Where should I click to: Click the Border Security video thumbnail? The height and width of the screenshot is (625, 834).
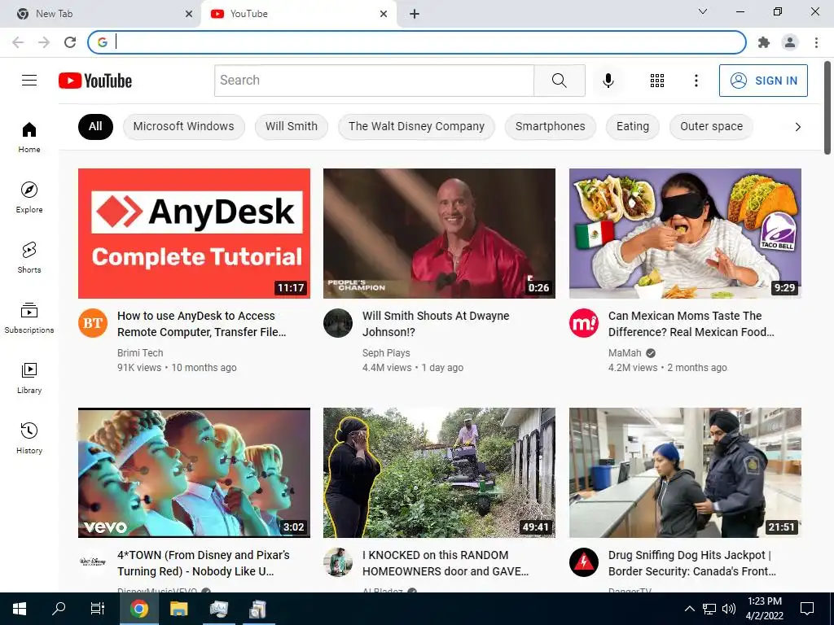point(685,473)
